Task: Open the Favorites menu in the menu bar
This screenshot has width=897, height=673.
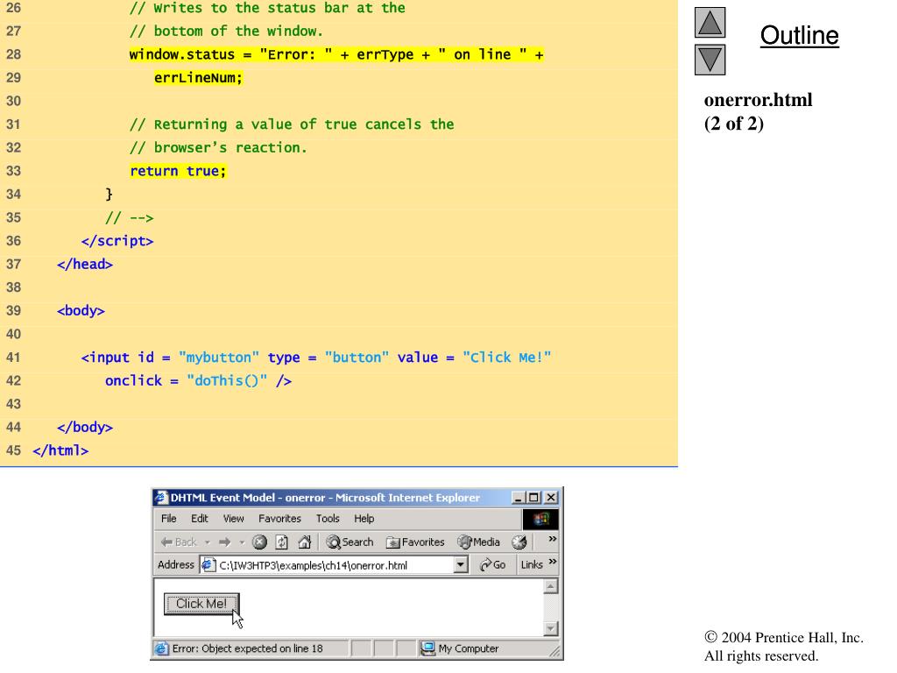Action: coord(279,519)
